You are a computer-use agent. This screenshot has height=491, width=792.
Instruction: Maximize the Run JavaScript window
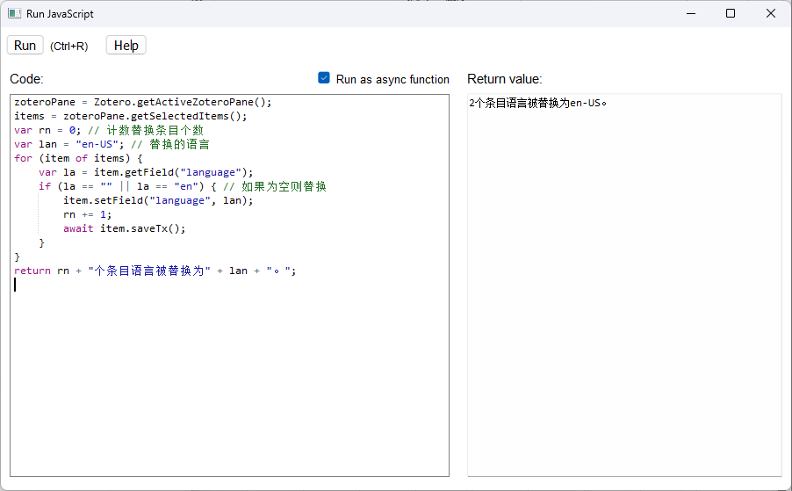731,14
